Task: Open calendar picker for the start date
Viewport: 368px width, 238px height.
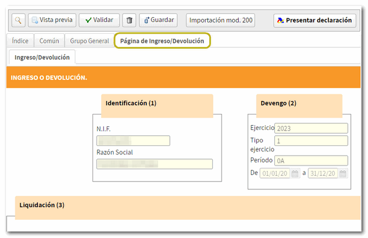Action: coord(295,173)
